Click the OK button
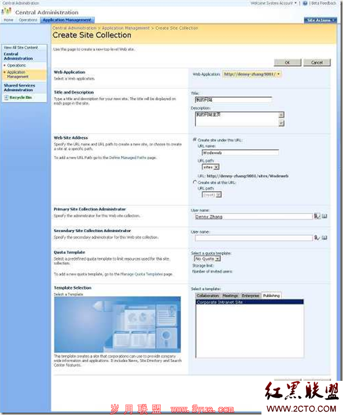The width and height of the screenshot is (343, 415). tap(287, 63)
